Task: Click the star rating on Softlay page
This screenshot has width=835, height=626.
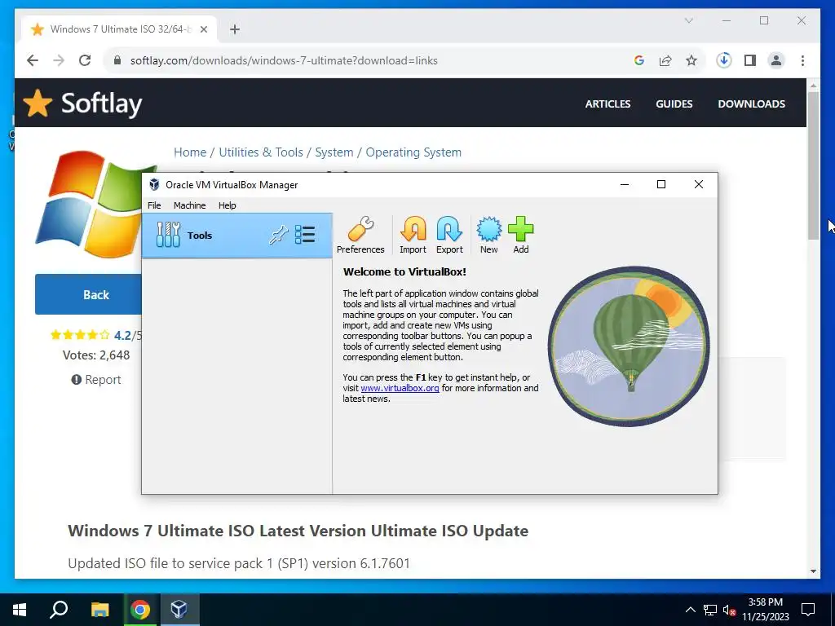Action: 80,335
